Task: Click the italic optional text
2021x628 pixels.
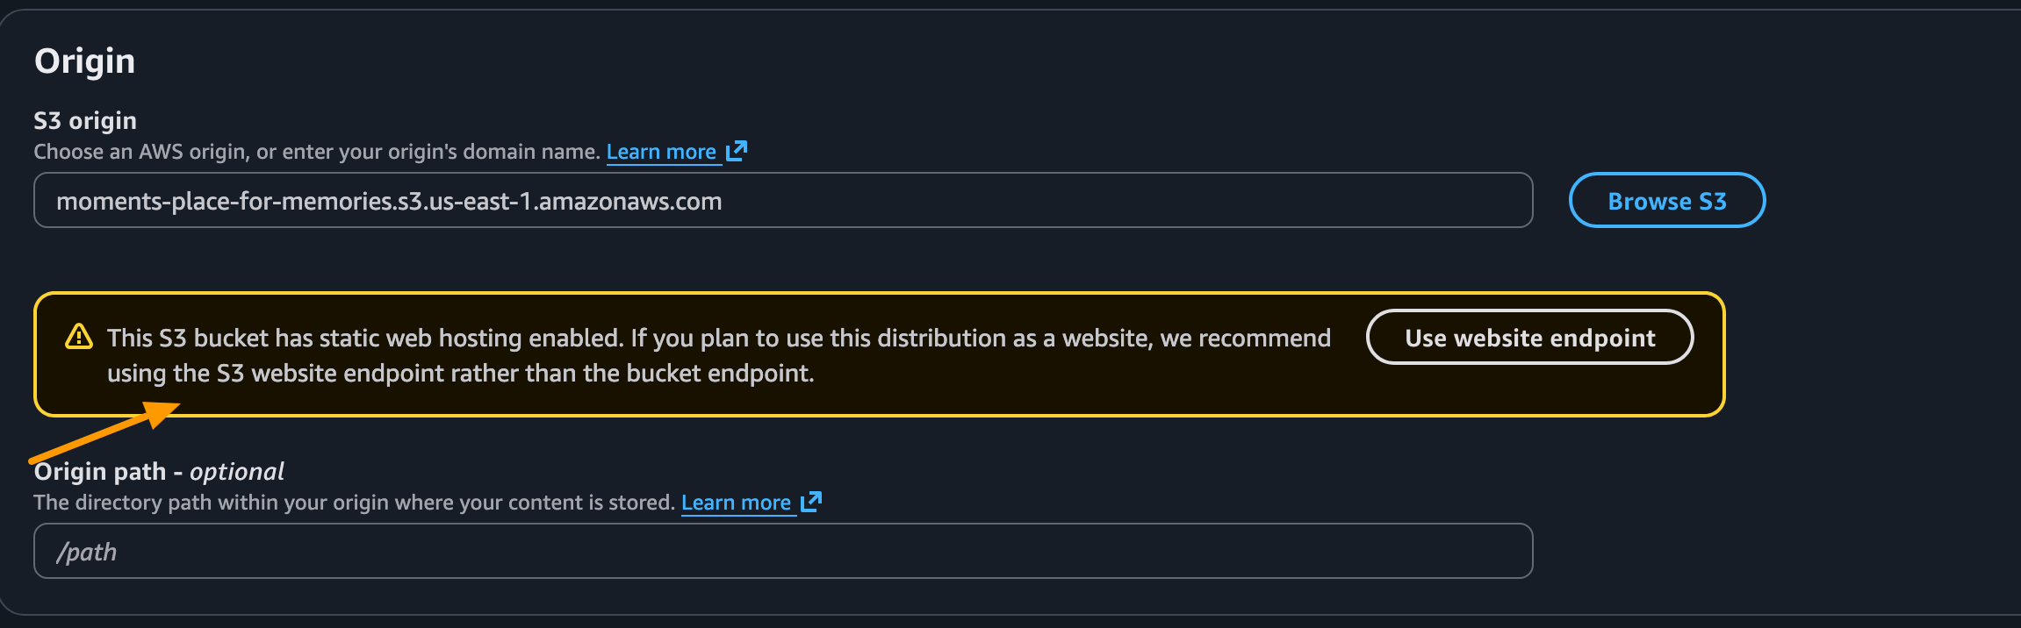Action: coord(237,471)
